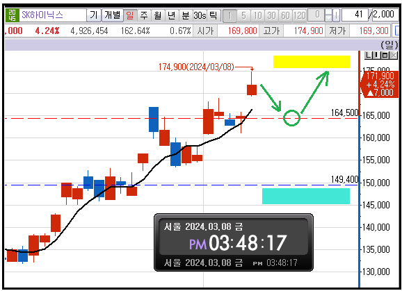Choose the 120 interval button
This screenshot has height=291, width=402.
[x=299, y=15]
